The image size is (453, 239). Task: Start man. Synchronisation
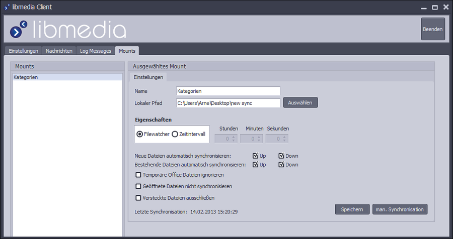pos(400,209)
